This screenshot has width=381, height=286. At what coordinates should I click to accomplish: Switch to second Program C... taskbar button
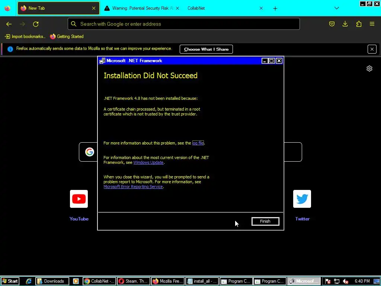270,281
